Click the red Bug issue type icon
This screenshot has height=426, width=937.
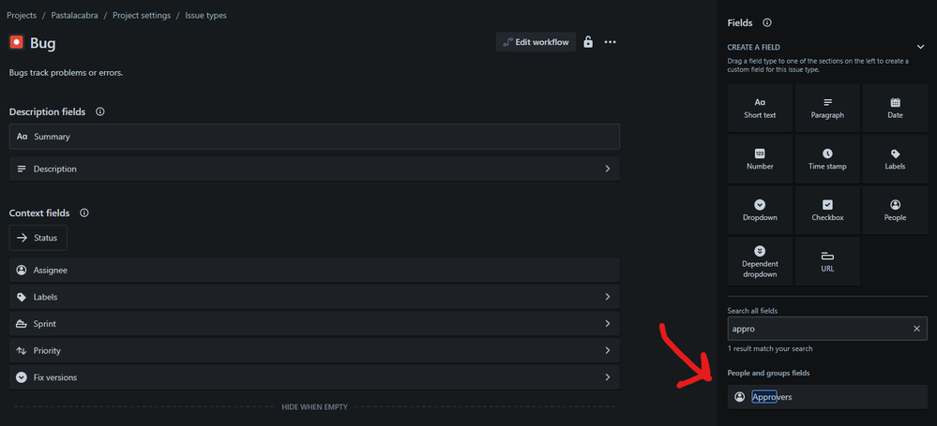[x=17, y=42]
